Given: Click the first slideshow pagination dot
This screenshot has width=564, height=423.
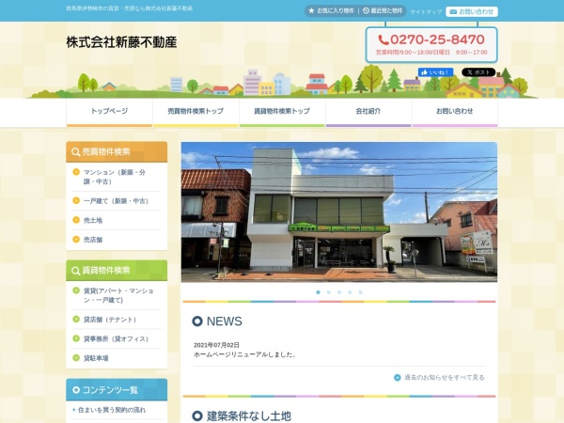Looking at the screenshot, I should coord(318,292).
